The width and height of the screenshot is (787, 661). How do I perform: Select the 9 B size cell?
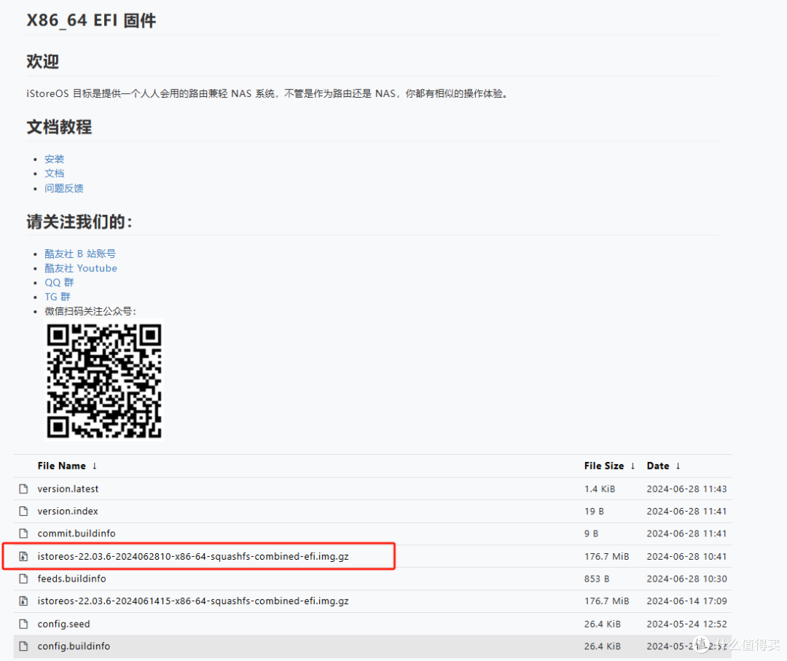[x=591, y=533]
